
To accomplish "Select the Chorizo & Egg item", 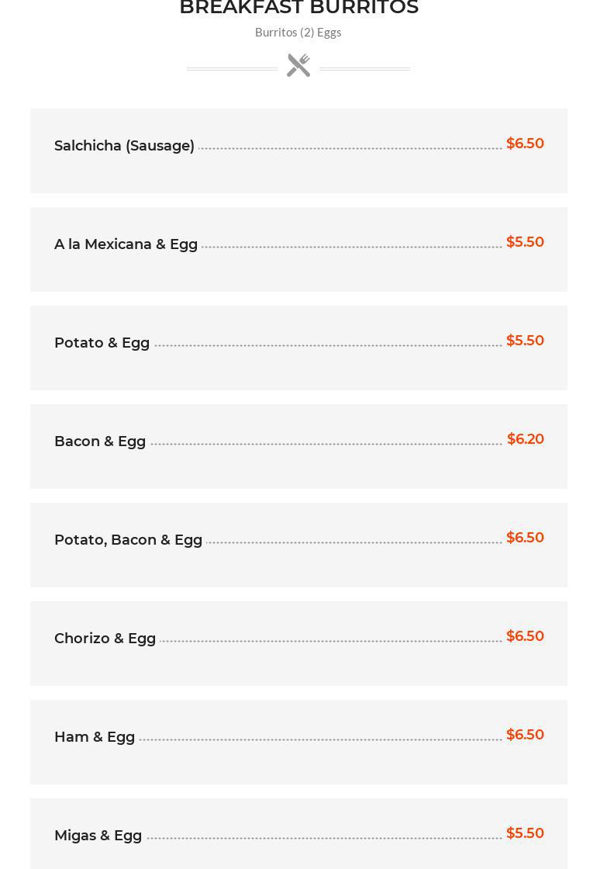I will [105, 639].
